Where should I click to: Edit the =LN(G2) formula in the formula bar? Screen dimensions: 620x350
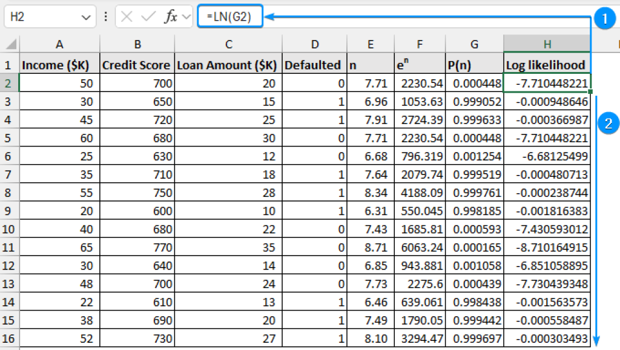230,16
